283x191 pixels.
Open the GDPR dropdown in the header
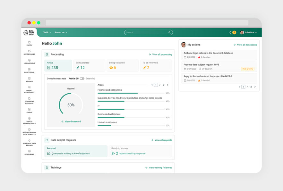[x=47, y=32]
